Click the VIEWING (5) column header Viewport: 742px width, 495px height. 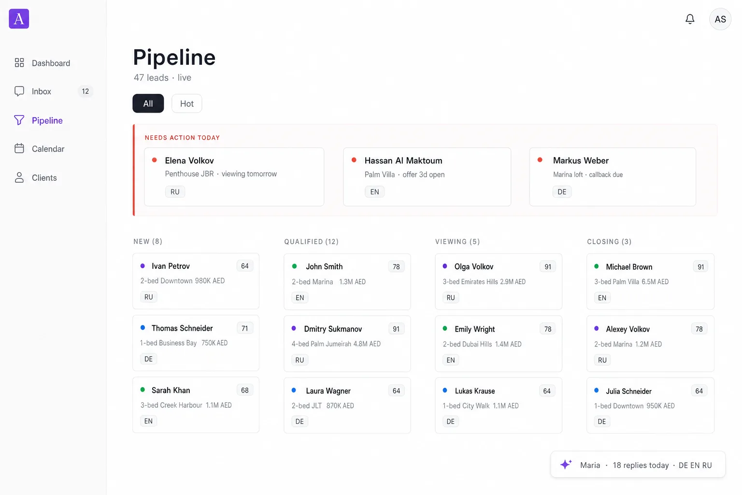pyautogui.click(x=457, y=242)
